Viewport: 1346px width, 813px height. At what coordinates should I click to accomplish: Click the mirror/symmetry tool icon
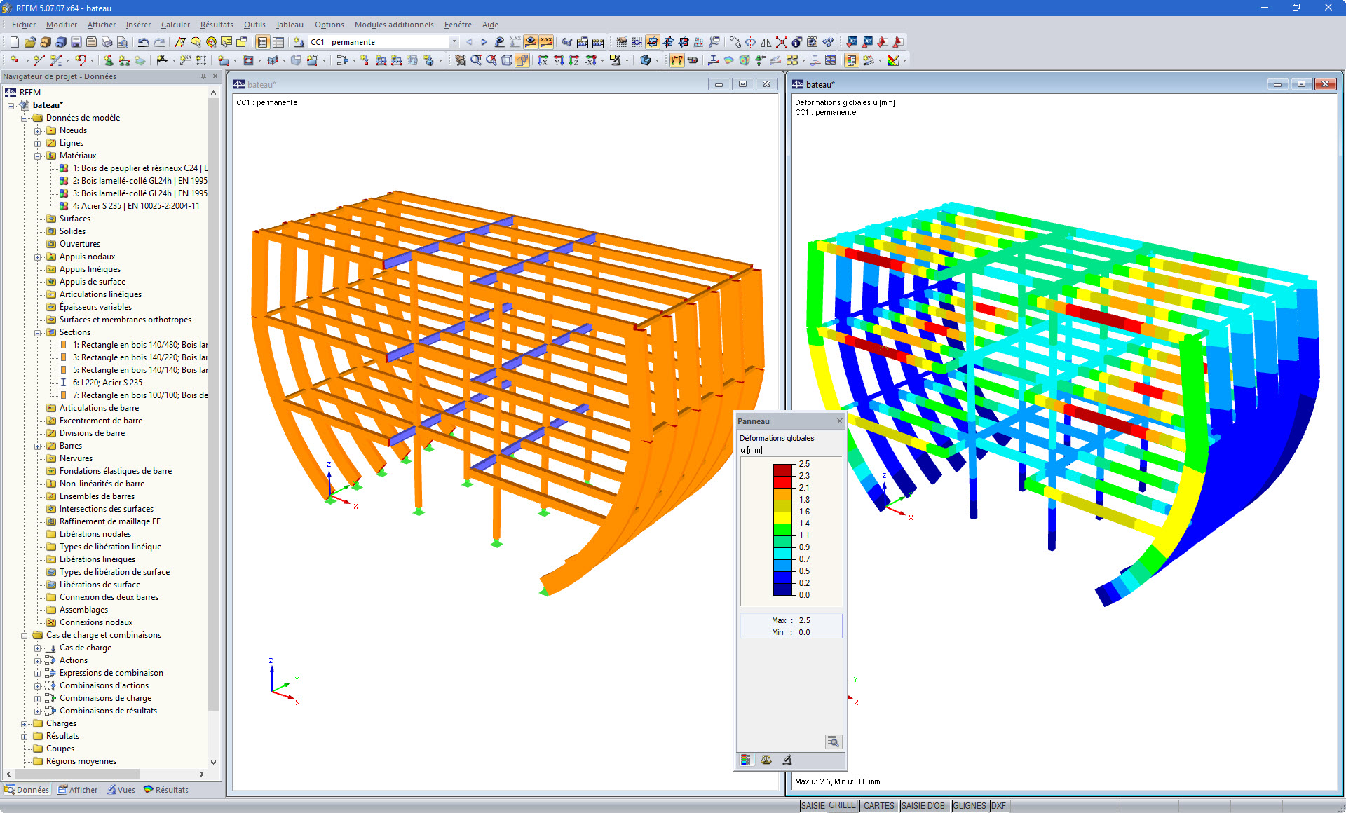(766, 42)
